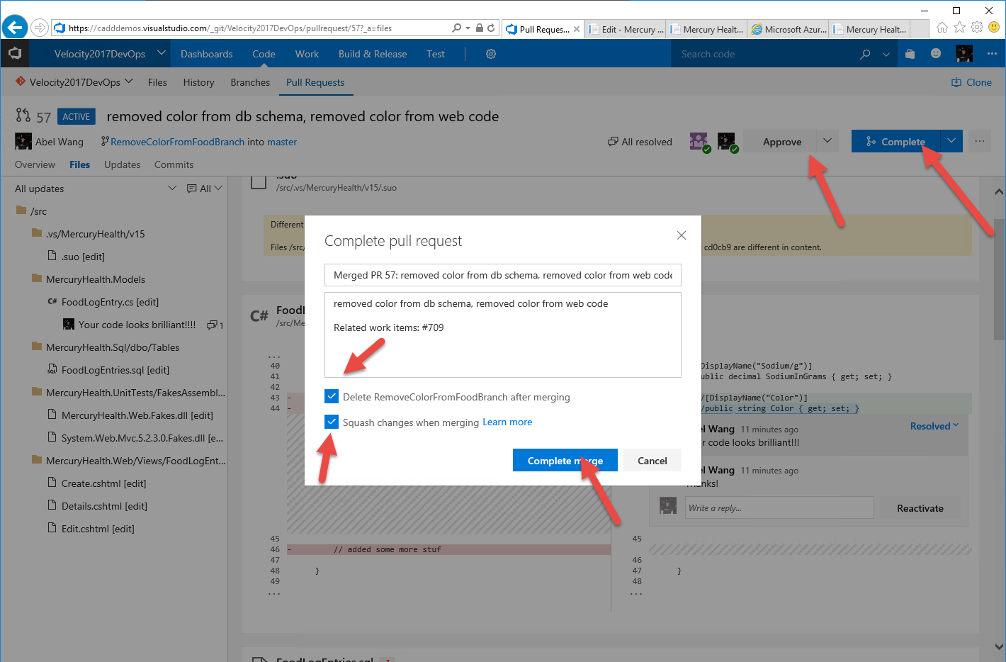Select Details.cshtml in the file tree
This screenshot has width=1006, height=662.
click(104, 506)
